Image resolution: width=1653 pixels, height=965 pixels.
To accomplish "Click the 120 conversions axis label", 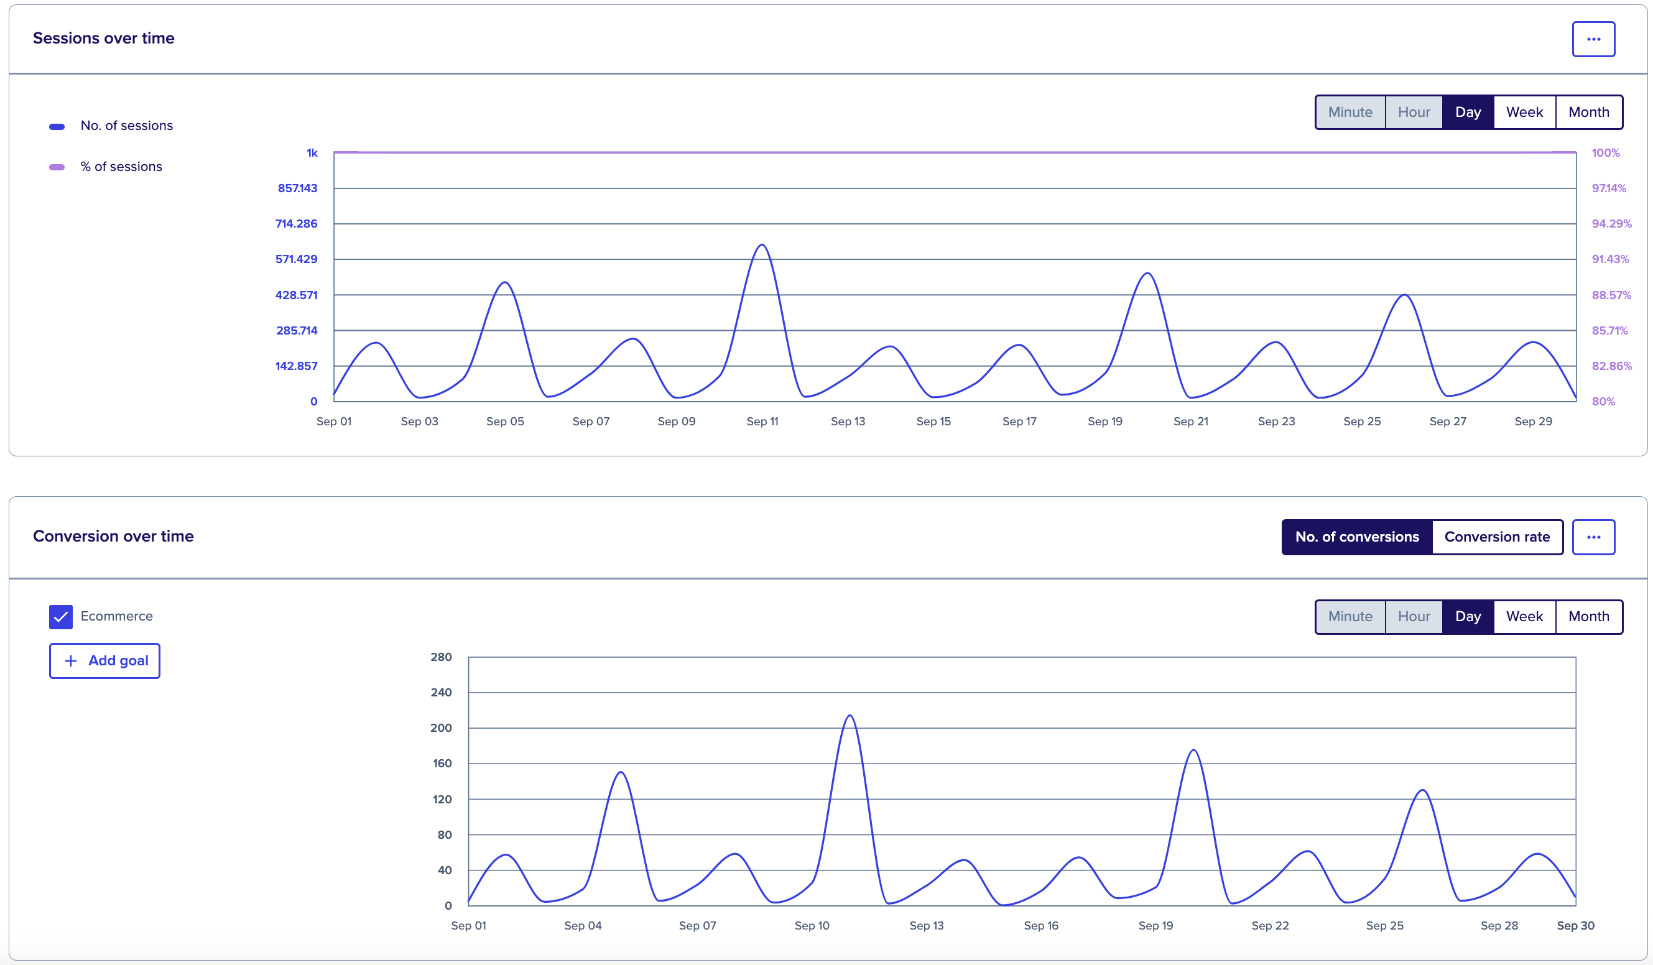I will click(442, 800).
